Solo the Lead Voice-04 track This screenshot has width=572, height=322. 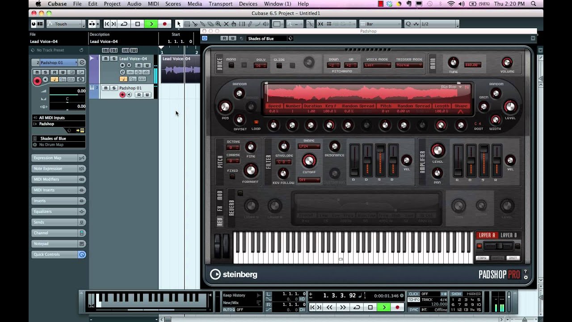tap(114, 59)
